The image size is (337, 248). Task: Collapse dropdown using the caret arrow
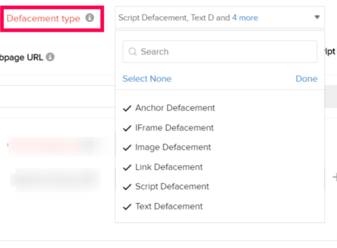tap(317, 17)
